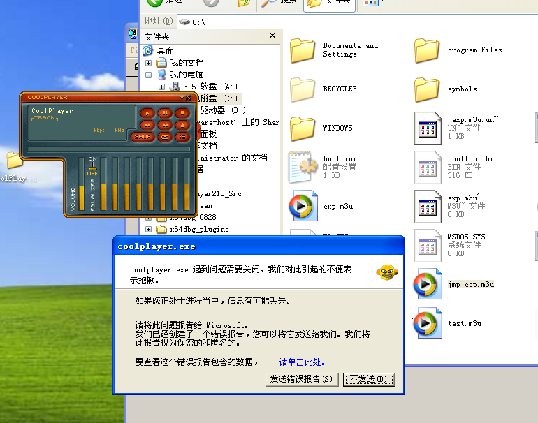This screenshot has width=538, height=423.
Task: Select 3.5 软盘 (A:) tree item
Action: 210,87
